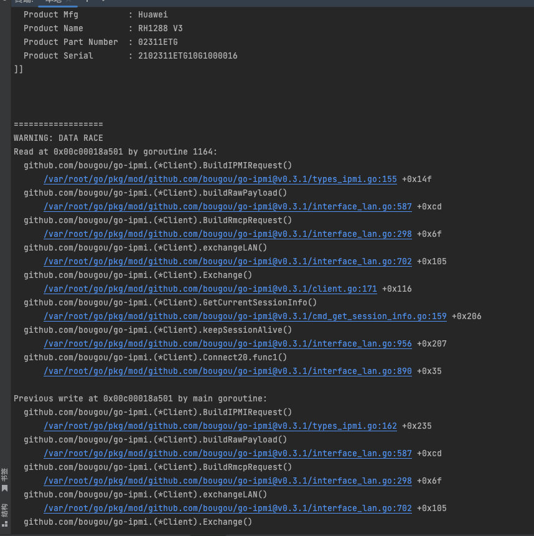Click the structure blocks icon in the sidebar
The width and height of the screenshot is (534, 536).
point(4,522)
